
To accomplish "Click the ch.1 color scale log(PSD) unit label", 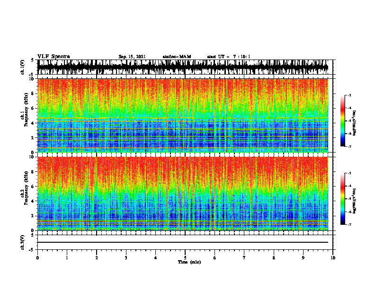I will [355, 123].
